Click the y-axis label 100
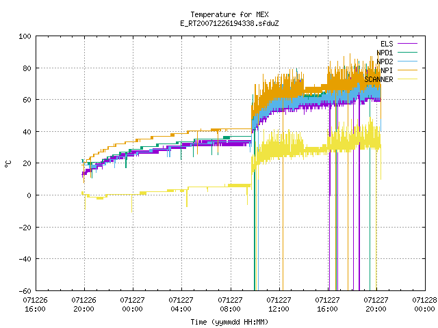Screen dimensions: 438x328 point(25,36)
